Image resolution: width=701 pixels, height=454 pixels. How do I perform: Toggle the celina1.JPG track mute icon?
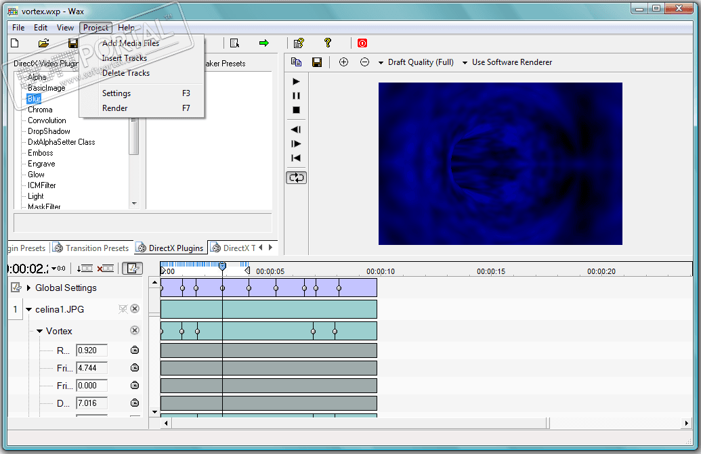123,309
